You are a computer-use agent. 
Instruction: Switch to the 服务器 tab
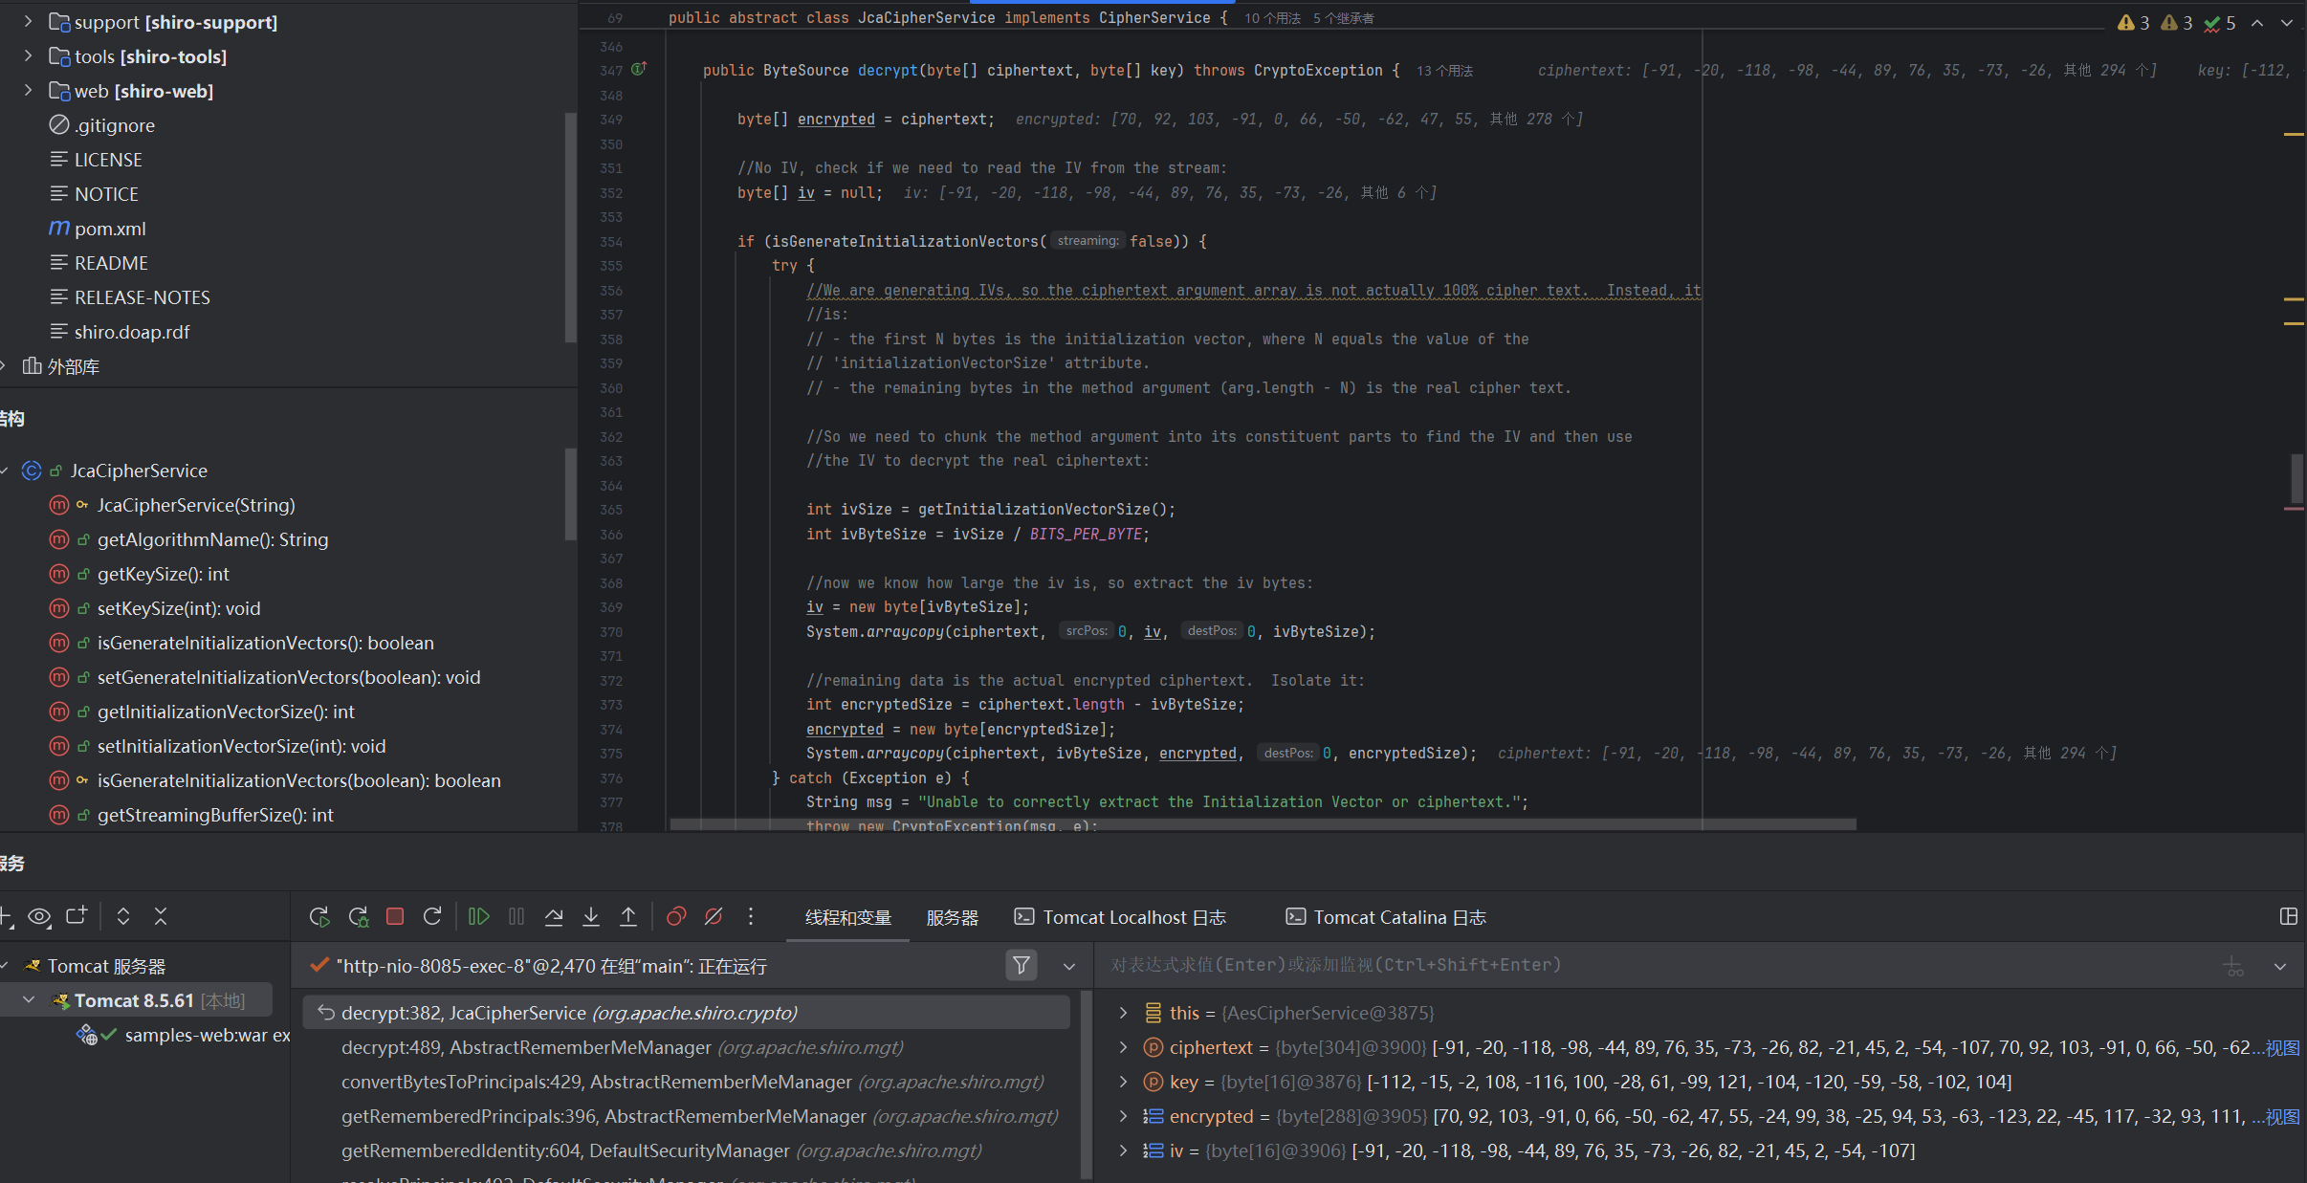coord(952,918)
